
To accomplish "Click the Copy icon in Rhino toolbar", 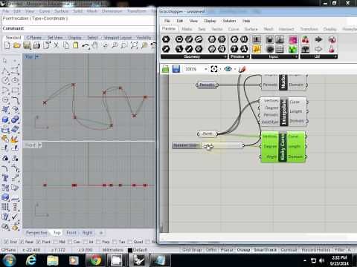I will pos(66,45).
